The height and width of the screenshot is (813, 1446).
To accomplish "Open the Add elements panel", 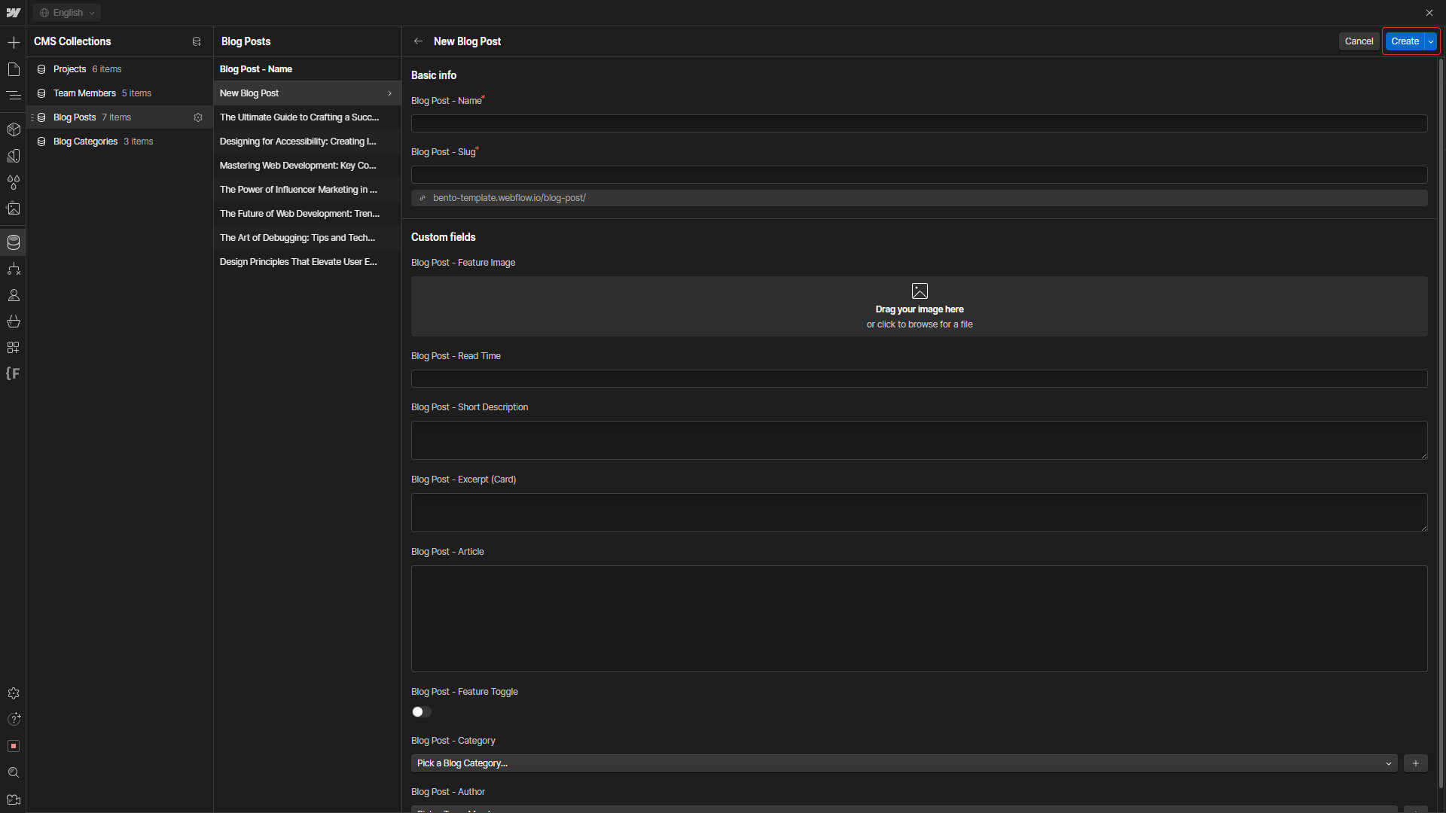I will [x=14, y=42].
